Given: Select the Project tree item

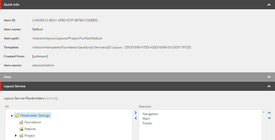Looking at the screenshot, I should coord(30,136).
